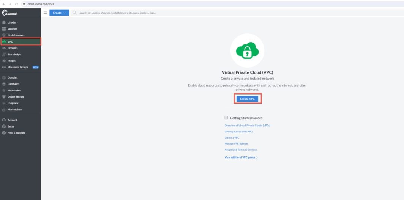404x200 pixels.
Task: Open Getting Started with VPCs guide
Action: pos(239,132)
